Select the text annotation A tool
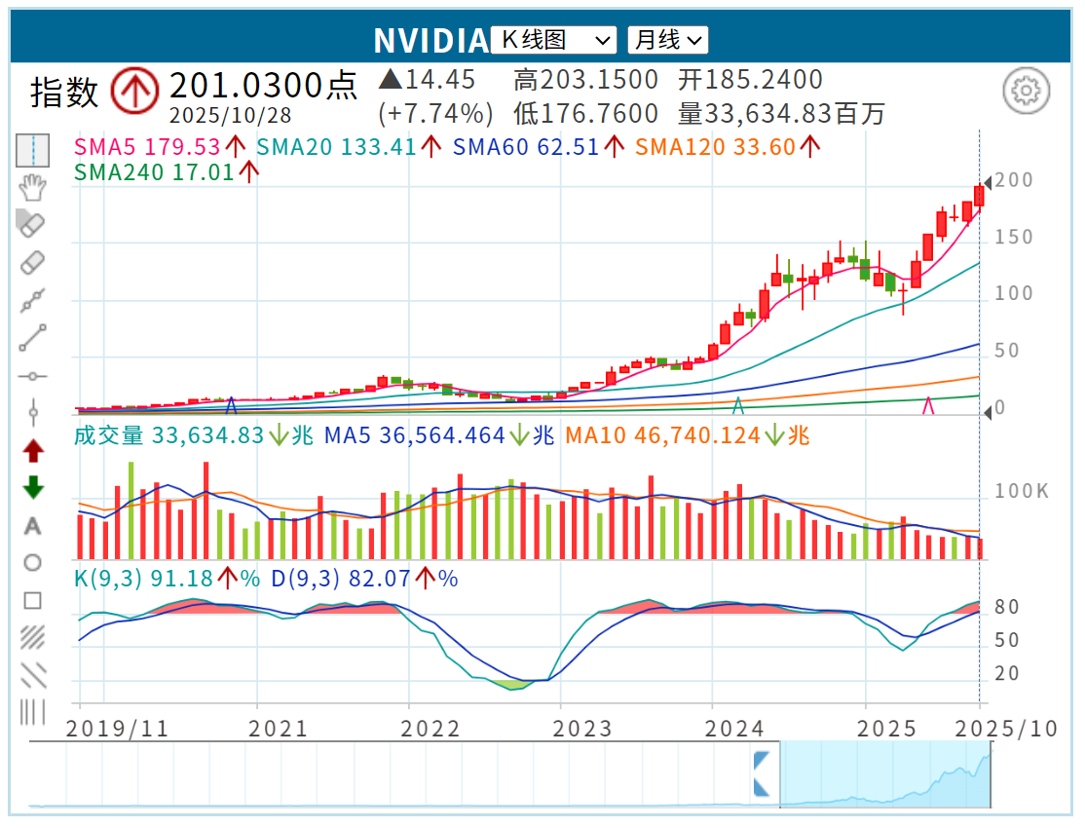 tap(33, 526)
